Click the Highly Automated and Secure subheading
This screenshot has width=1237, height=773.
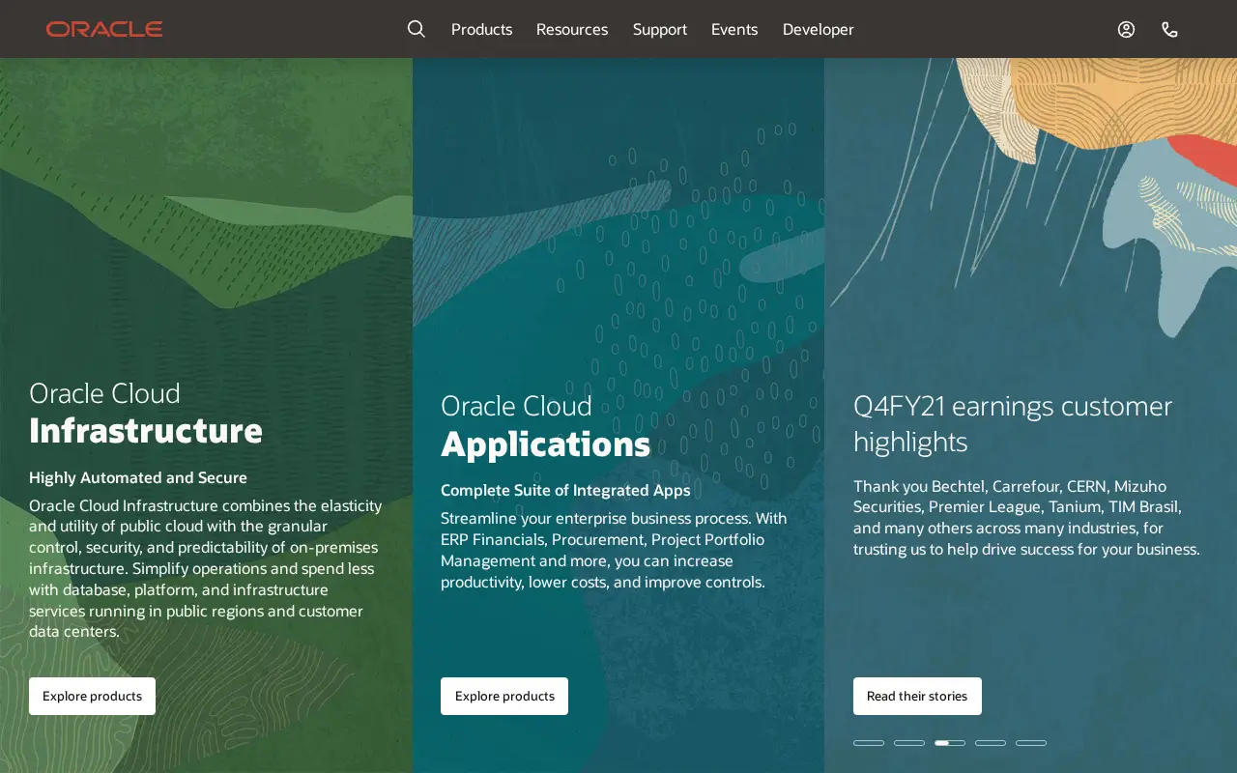pos(138,477)
